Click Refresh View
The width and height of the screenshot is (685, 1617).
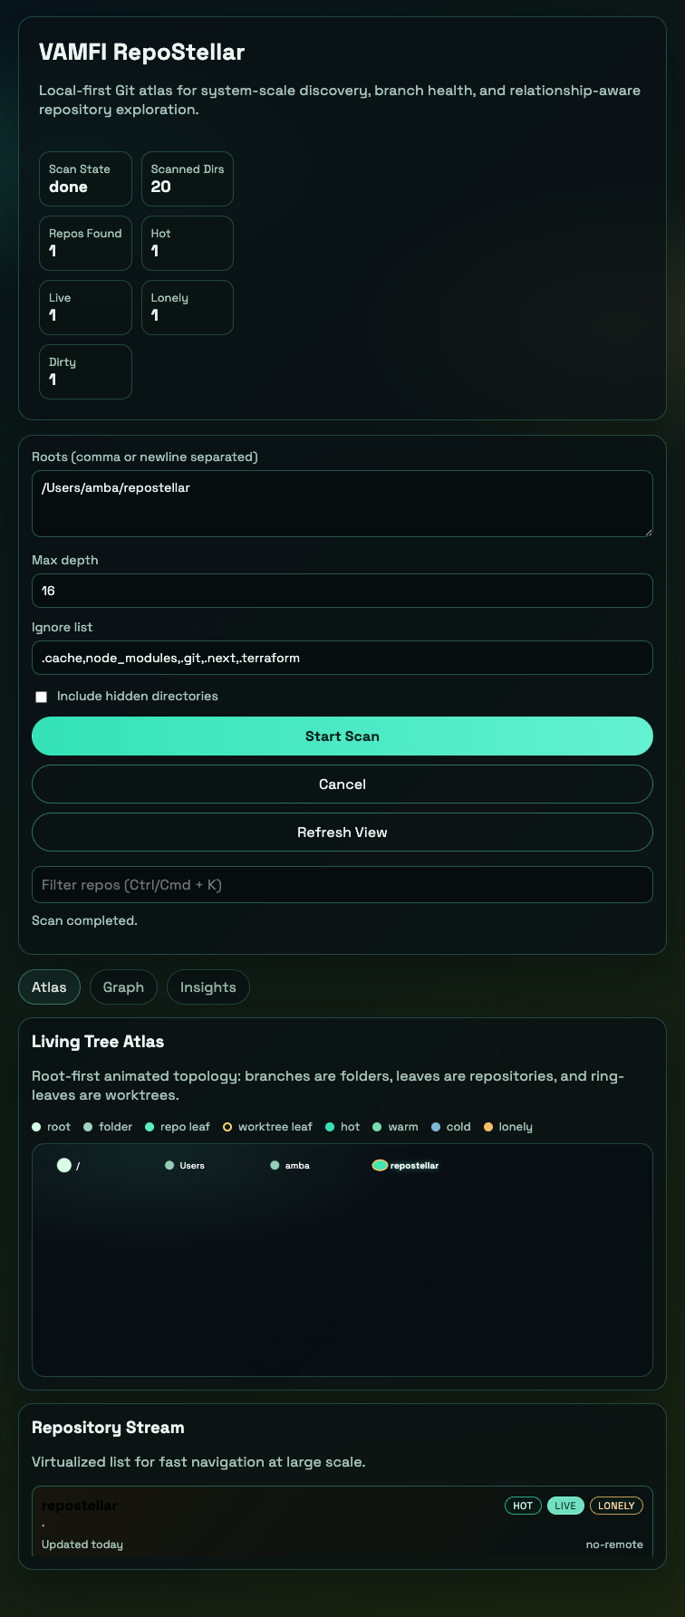point(342,832)
